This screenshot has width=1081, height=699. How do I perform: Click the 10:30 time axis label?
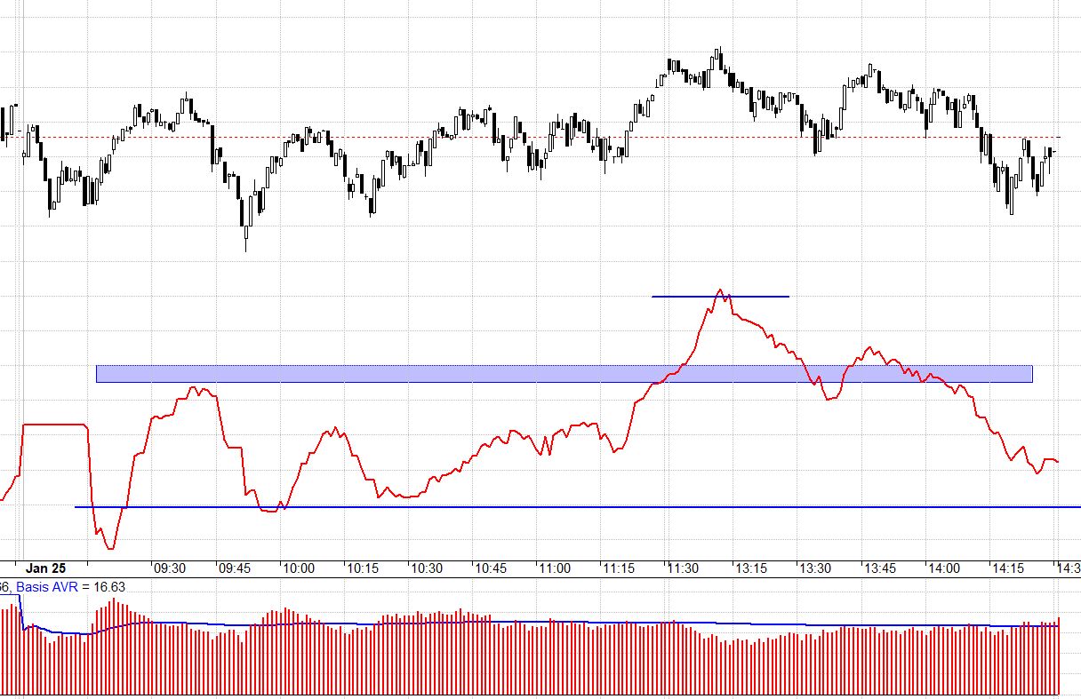tap(426, 568)
